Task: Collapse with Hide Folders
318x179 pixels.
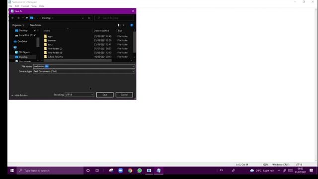Action: click(x=19, y=95)
